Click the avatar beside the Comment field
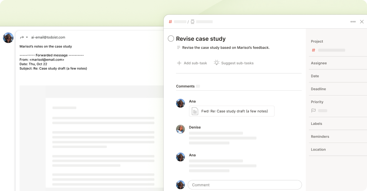 [x=181, y=185]
